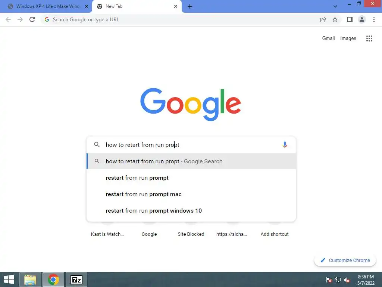Open 7-Zip from the taskbar
Image resolution: width=382 pixels, height=287 pixels.
click(76, 280)
